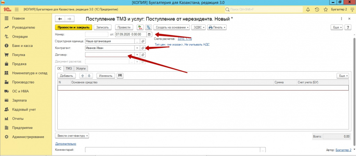Screen dimensions: 356x156
Task: Click Структурная единица ellipsis select button
Action: (x=137, y=41)
